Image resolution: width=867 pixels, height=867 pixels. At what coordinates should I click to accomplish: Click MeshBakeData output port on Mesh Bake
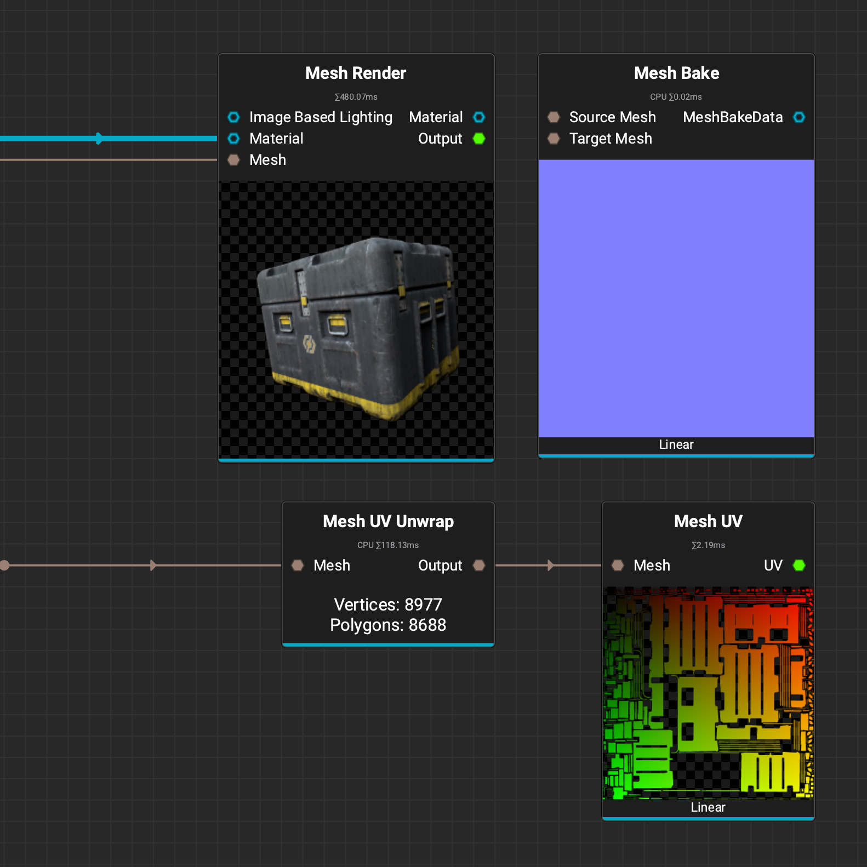pos(799,117)
